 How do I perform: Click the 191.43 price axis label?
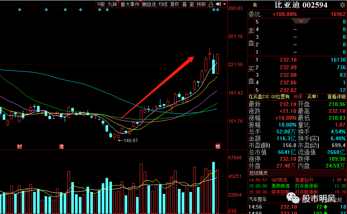point(235,93)
